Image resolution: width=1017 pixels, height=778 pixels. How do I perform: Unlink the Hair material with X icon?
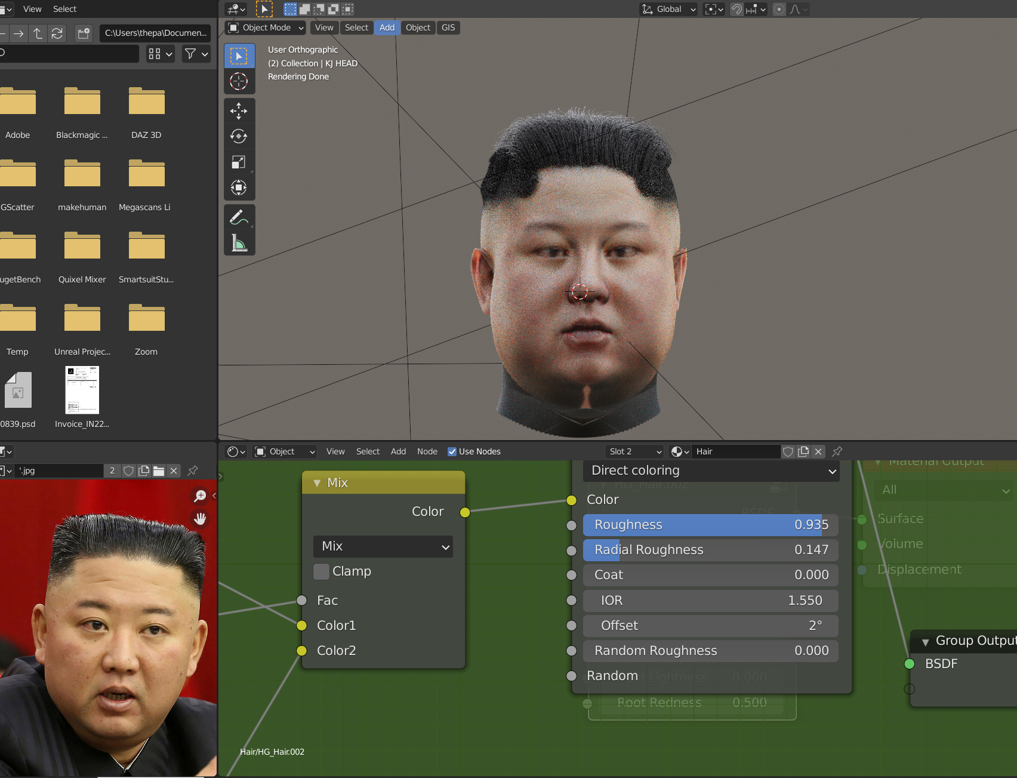point(818,451)
